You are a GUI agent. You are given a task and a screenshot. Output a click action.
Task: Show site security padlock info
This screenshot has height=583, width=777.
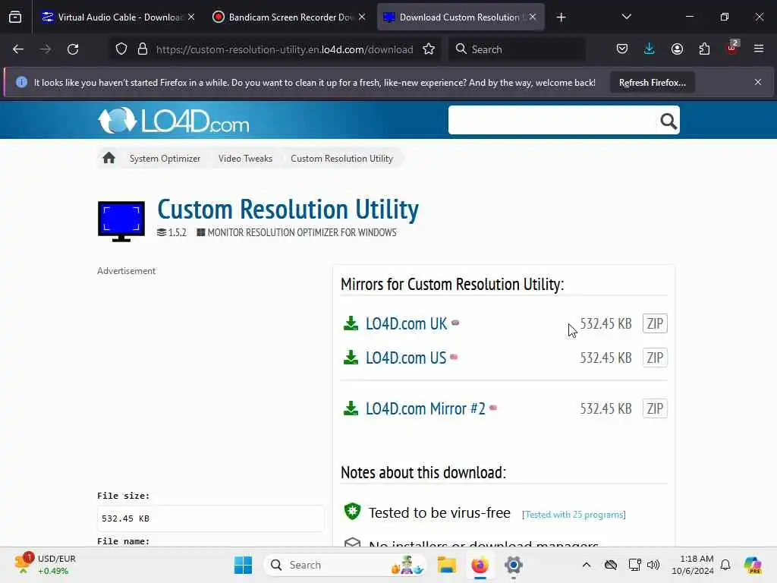(143, 49)
